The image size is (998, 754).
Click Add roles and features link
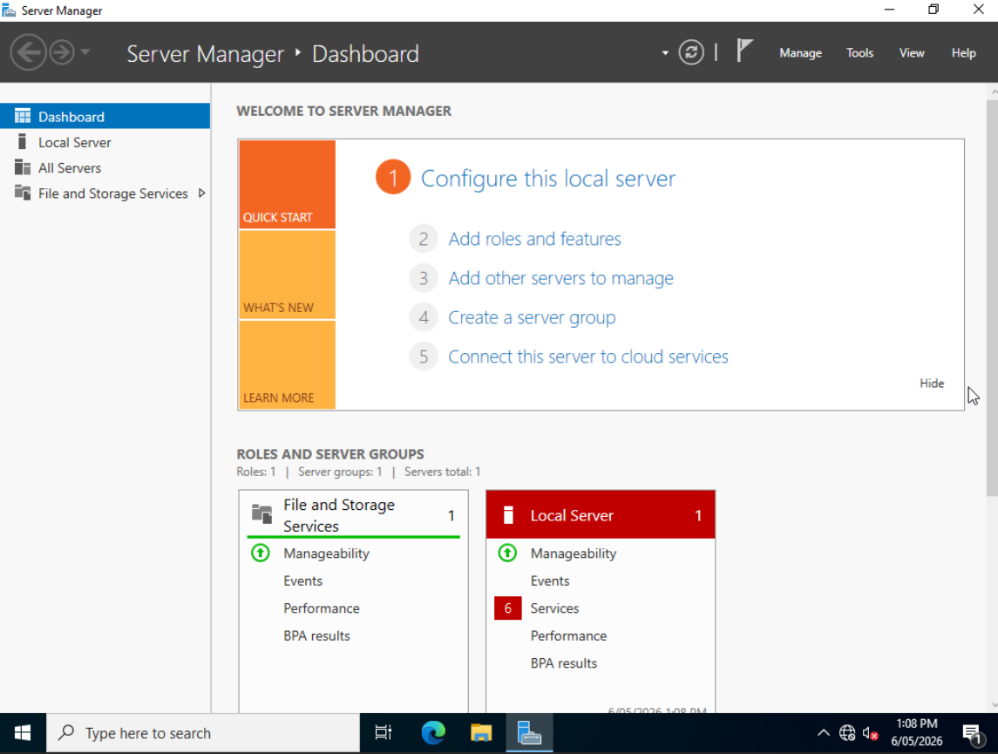point(534,239)
